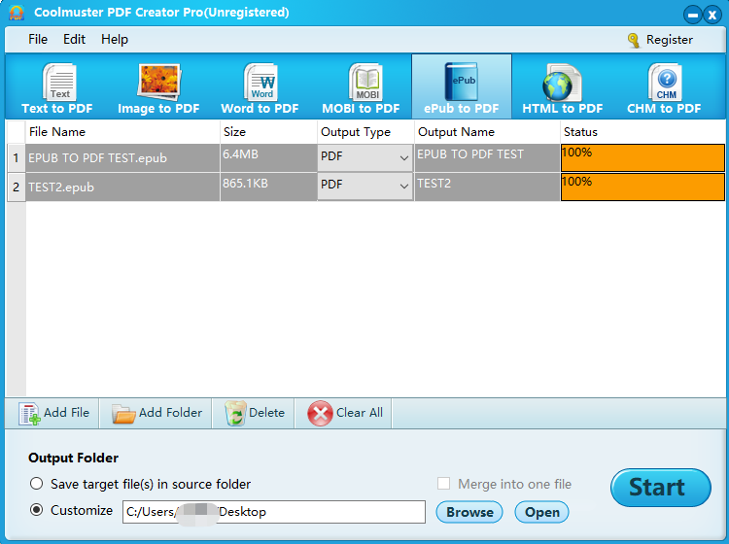Click the 6.4MB size cell
The image size is (729, 544).
tap(268, 158)
